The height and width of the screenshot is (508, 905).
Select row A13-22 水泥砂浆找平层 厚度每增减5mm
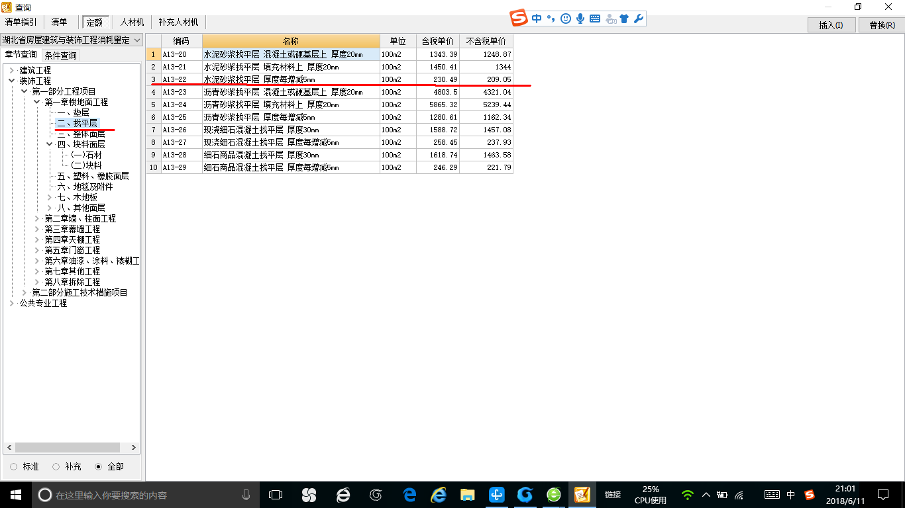coord(330,79)
